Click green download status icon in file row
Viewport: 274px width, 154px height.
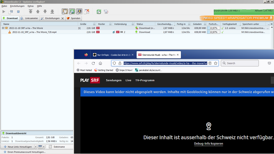[x=137, y=32]
